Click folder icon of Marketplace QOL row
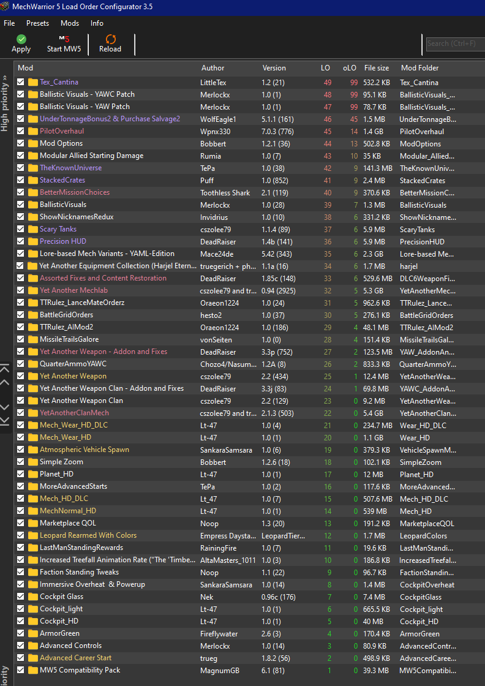Screen dimensions: 485x686 tap(33, 523)
